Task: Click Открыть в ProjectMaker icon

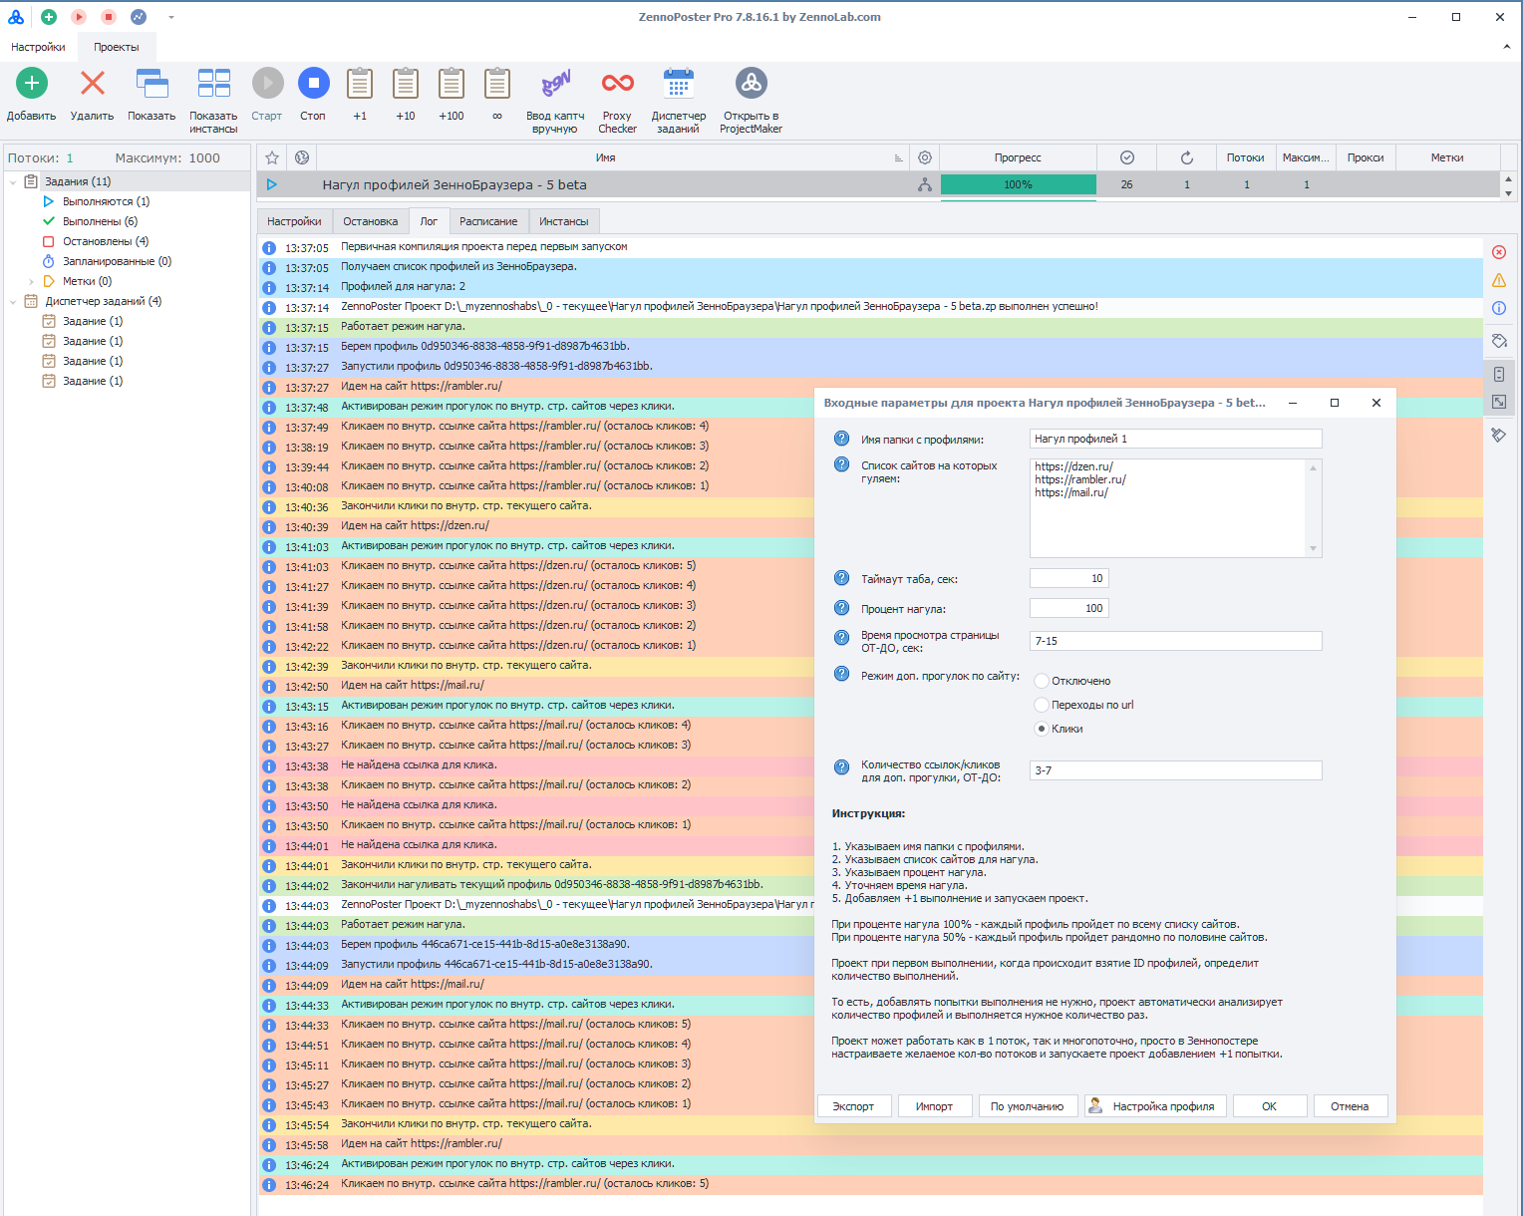Action: tap(751, 84)
